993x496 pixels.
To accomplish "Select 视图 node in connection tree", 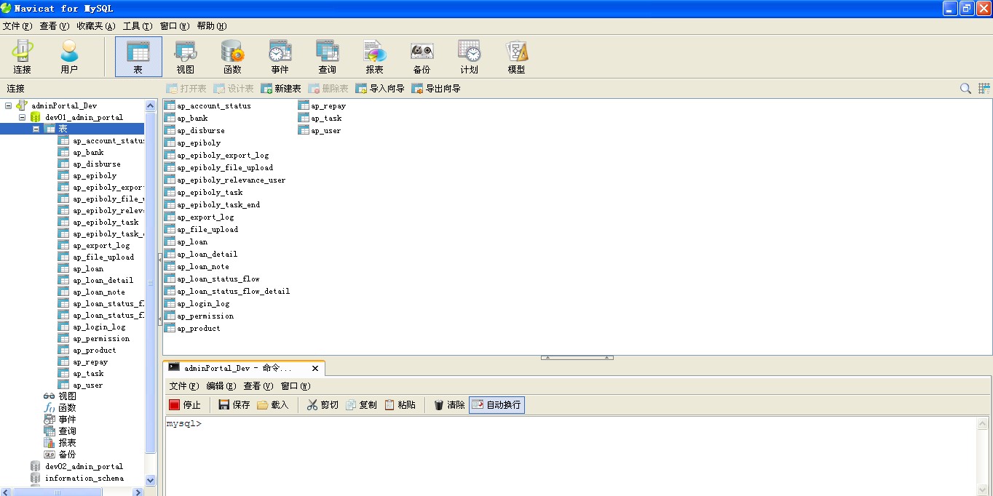I will [67, 396].
